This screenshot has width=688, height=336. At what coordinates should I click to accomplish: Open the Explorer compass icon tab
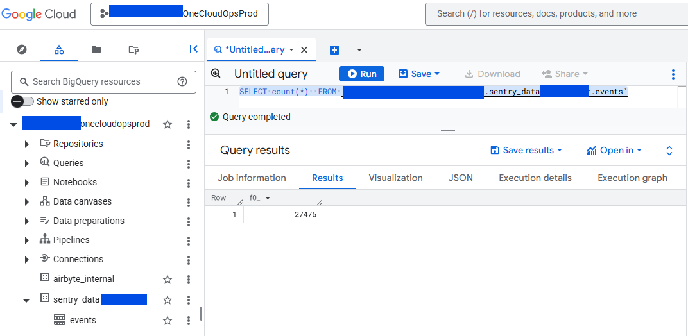(22, 49)
